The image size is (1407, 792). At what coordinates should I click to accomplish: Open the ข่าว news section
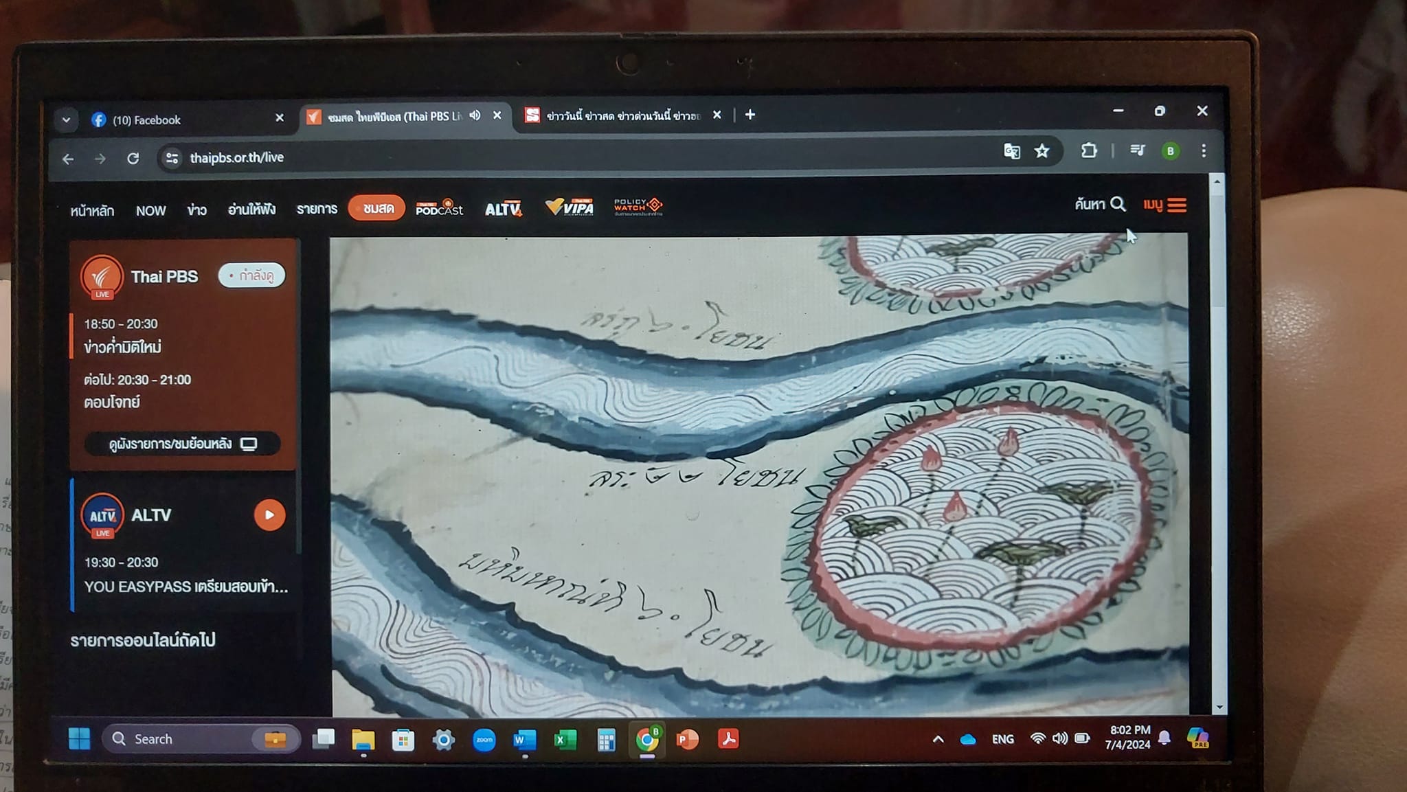coord(197,210)
